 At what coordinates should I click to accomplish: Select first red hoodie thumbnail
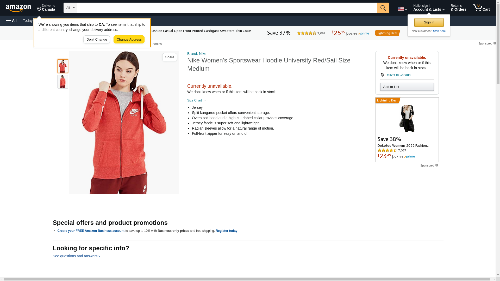(63, 66)
